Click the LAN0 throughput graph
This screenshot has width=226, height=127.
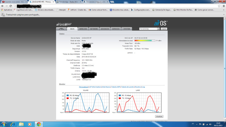click(x=139, y=103)
